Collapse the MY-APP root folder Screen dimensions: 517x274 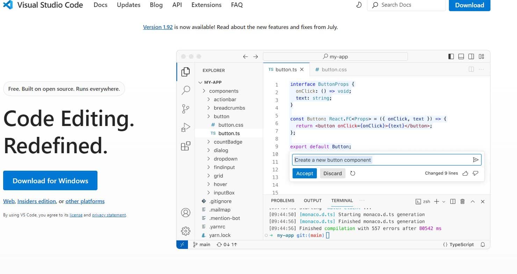pos(212,82)
